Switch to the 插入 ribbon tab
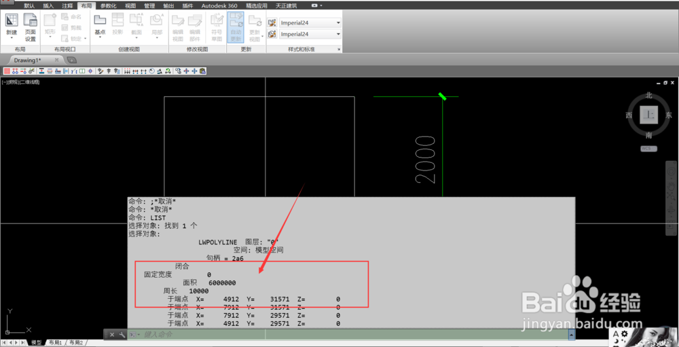The height and width of the screenshot is (347, 679). (x=48, y=5)
